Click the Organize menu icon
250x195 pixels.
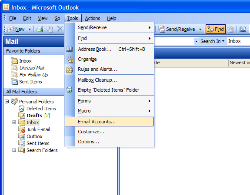click(x=70, y=59)
